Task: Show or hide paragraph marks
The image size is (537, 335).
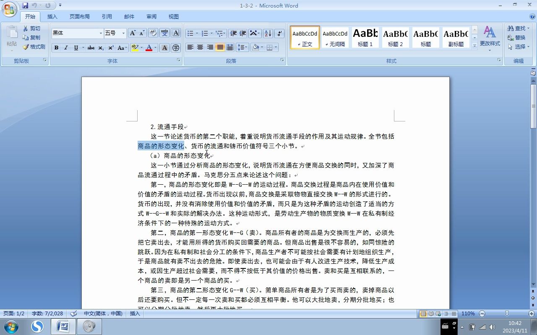Action: coord(279,33)
